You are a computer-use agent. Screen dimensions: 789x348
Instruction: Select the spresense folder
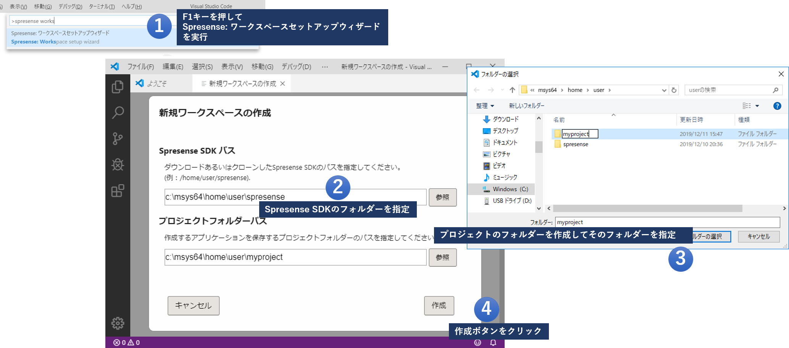click(576, 144)
